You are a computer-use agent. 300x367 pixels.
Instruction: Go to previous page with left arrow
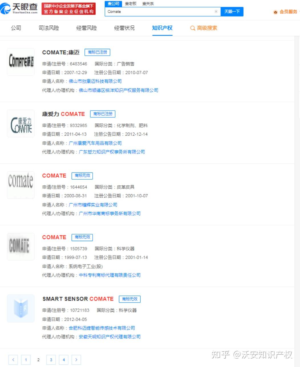13,360
